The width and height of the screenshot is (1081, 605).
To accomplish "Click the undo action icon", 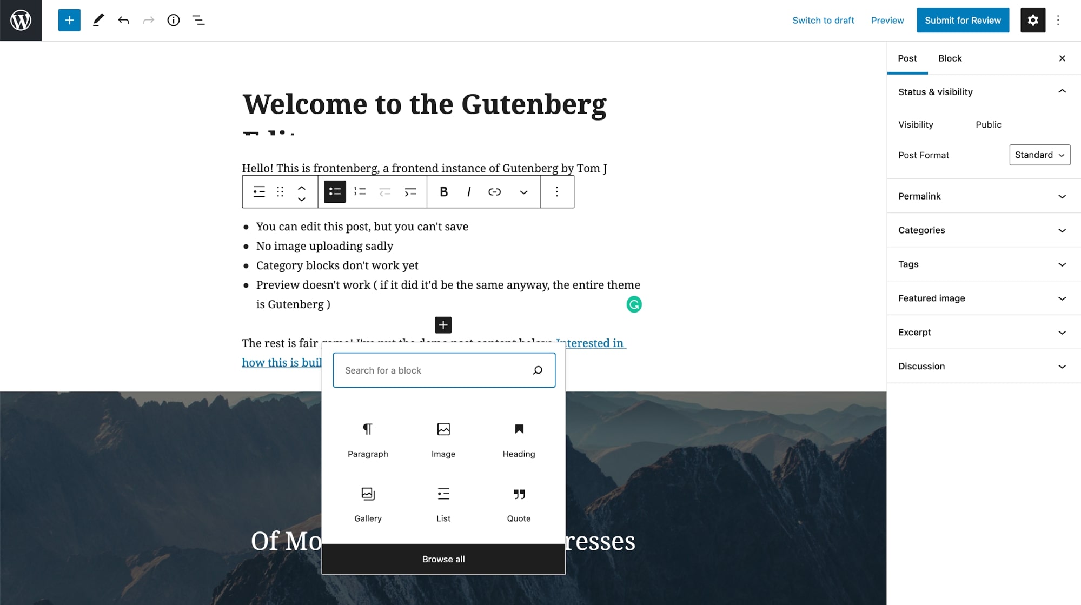I will coord(123,20).
